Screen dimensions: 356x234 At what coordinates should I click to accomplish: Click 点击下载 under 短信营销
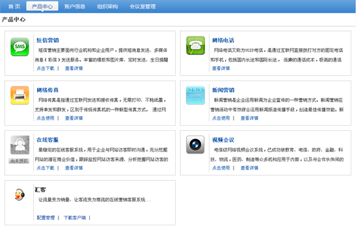[46, 68]
